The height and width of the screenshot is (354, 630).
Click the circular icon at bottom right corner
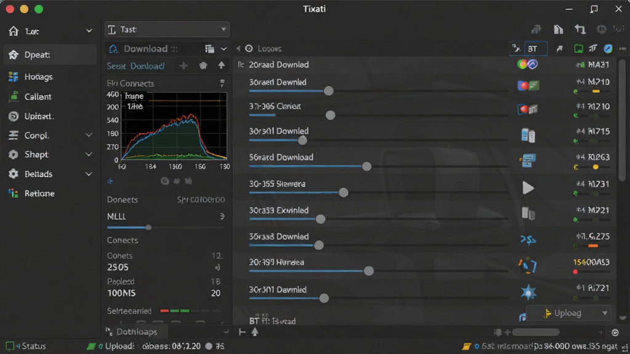click(x=615, y=332)
